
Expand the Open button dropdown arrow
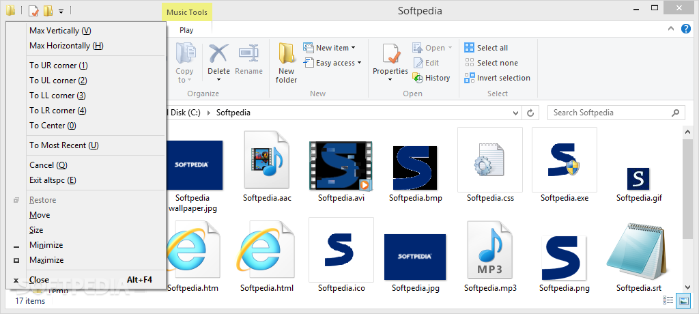coord(450,48)
